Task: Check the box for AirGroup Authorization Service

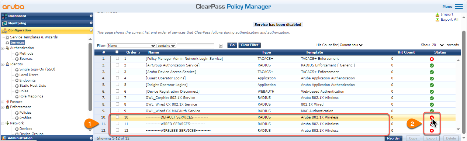Action: tap(117, 65)
